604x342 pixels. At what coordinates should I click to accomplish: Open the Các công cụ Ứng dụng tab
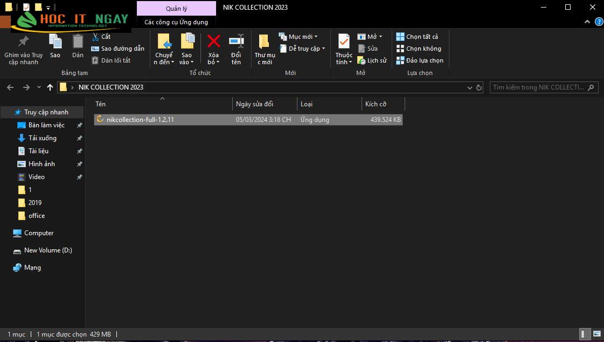[176, 22]
